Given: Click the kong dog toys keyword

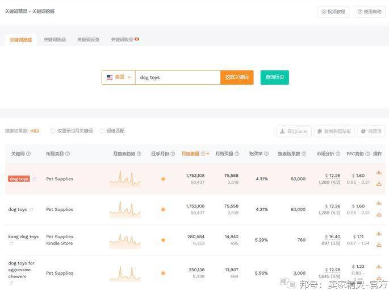Looking at the screenshot, I should tap(23, 237).
